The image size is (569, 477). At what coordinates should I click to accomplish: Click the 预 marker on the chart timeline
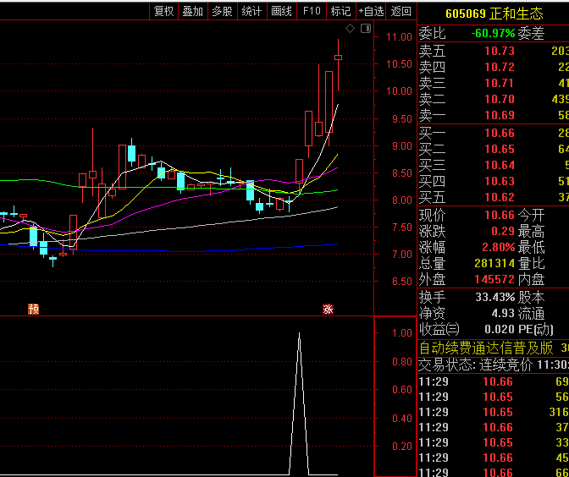point(33,309)
